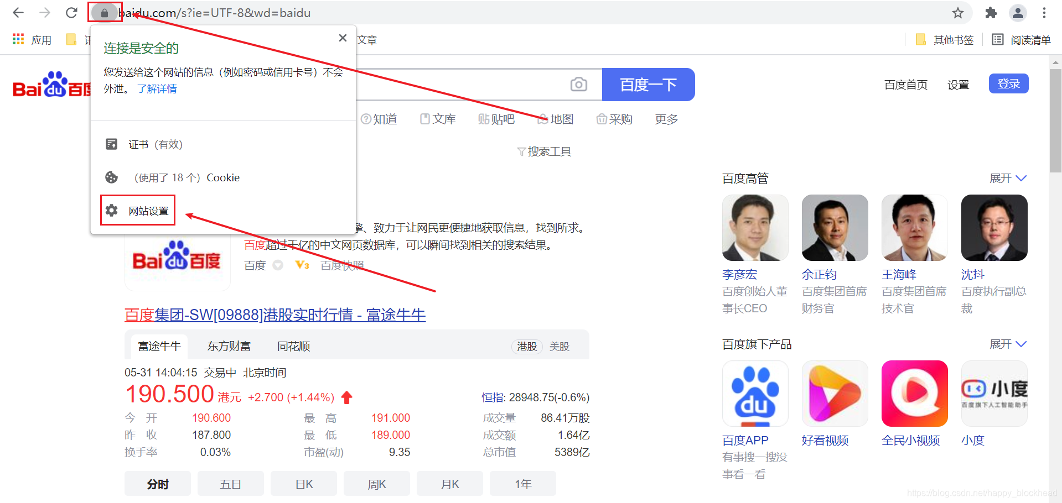1062x503 pixels.
Task: Switch stock market to 港股
Action: (527, 346)
